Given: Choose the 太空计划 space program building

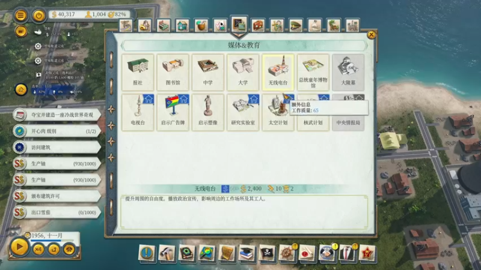Looking at the screenshot, I should point(278,112).
